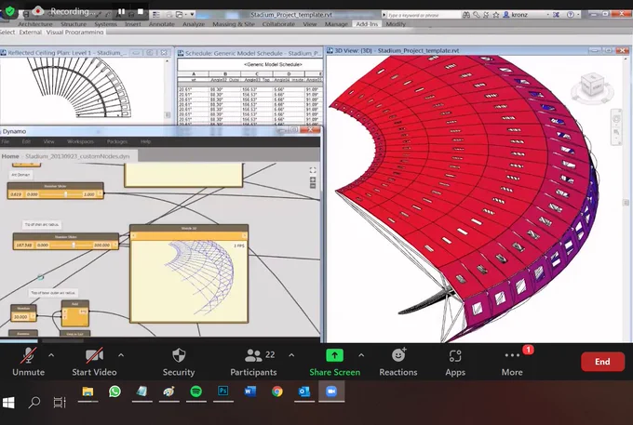This screenshot has height=425, width=633.
Task: Click the Top of shell arc radius slider track
Action: (70, 246)
